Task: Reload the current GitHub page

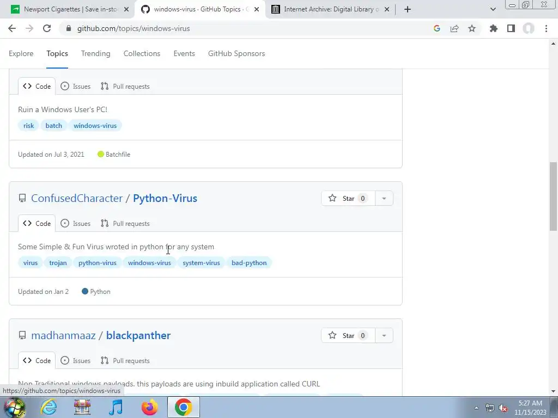Action: coord(47,28)
